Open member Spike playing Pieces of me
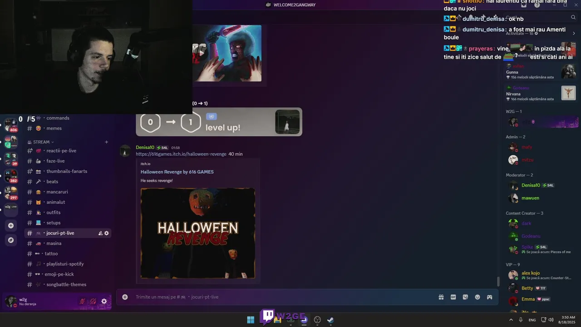This screenshot has width=581, height=327. click(541, 249)
